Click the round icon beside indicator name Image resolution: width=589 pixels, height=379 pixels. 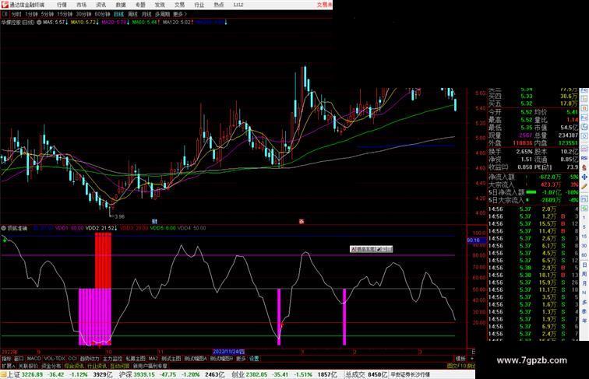point(4,228)
